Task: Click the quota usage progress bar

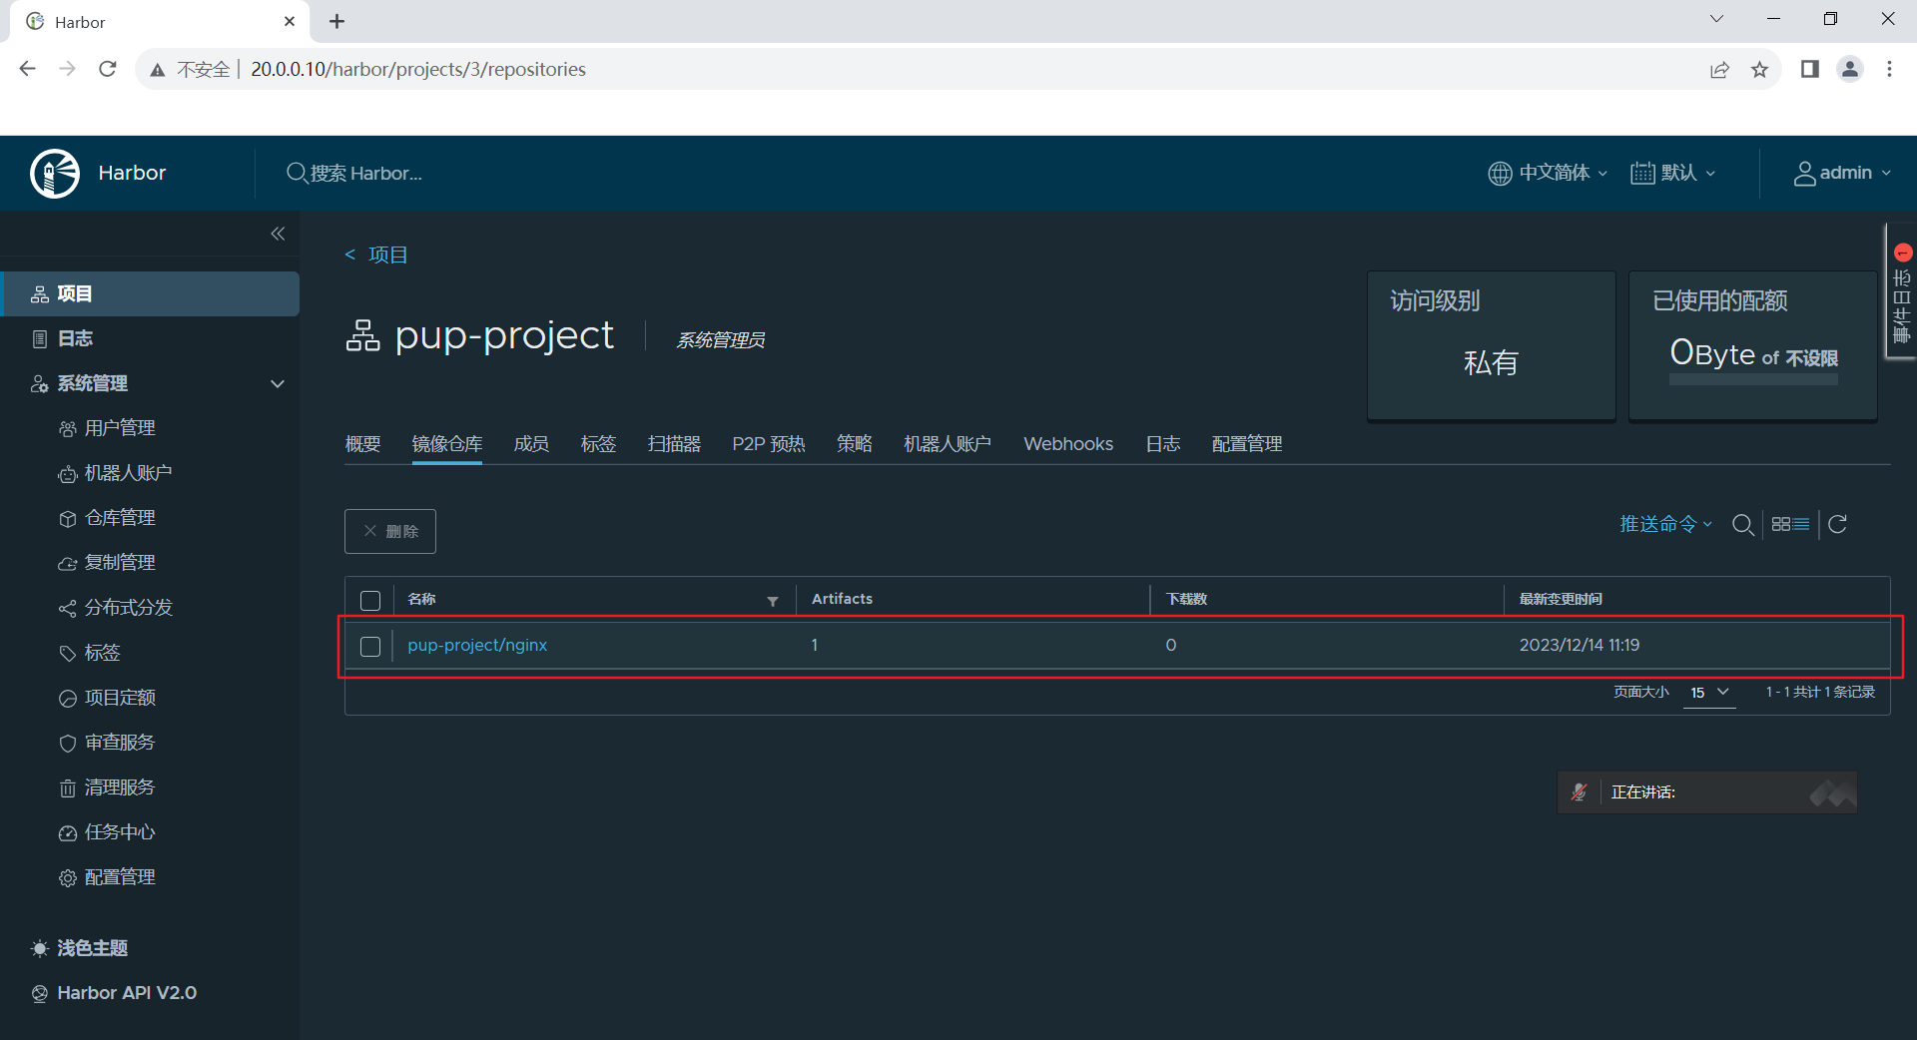Action: pos(1753,379)
